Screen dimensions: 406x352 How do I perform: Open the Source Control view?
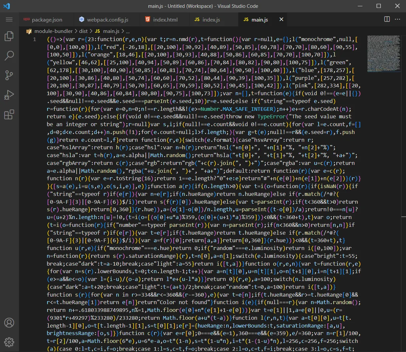click(x=9, y=75)
